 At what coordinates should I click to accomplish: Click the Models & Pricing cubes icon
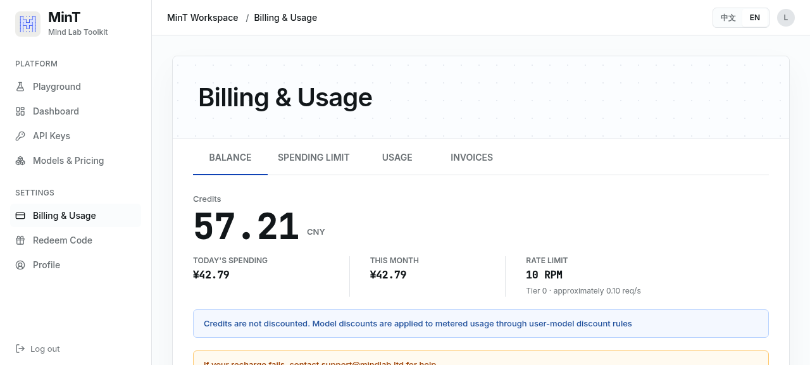coord(20,161)
